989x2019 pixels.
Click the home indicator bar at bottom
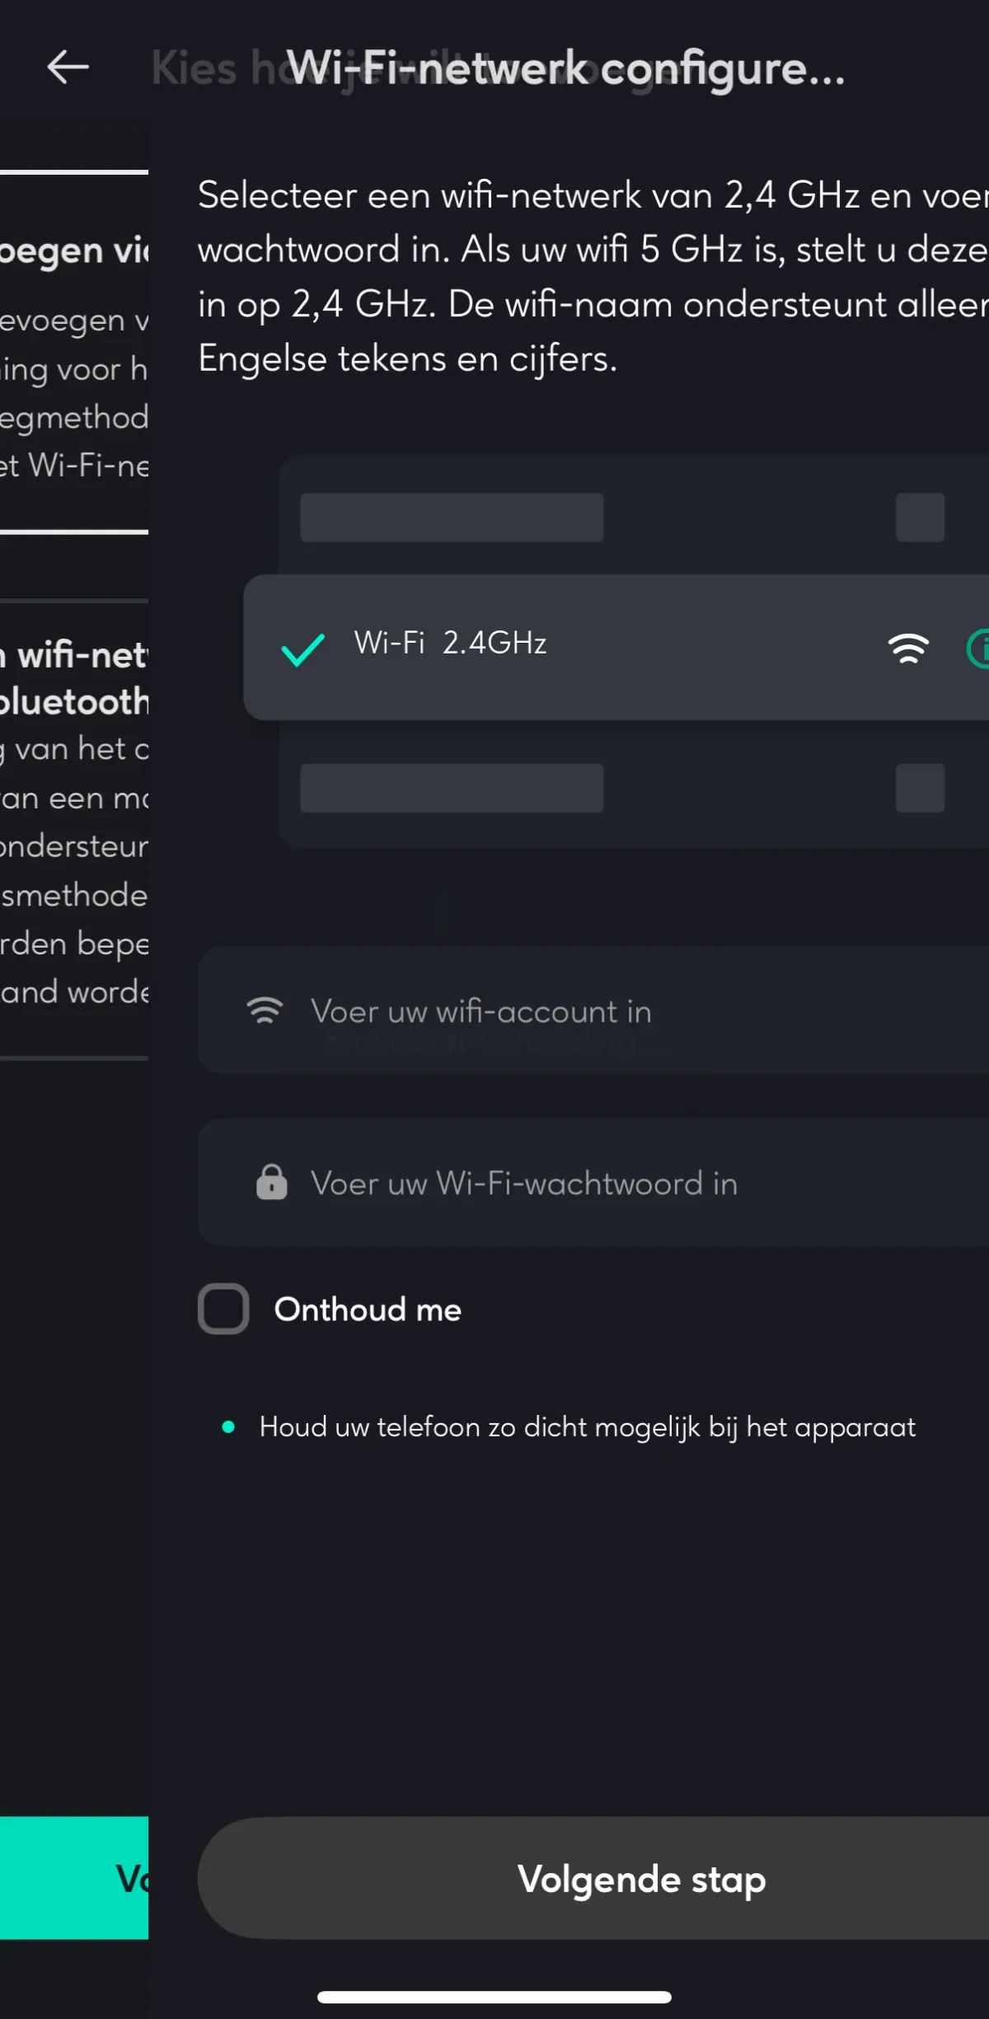(494, 1997)
